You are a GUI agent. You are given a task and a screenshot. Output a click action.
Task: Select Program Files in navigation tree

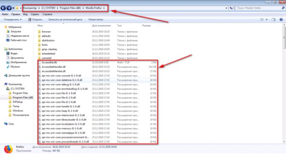click(20, 93)
